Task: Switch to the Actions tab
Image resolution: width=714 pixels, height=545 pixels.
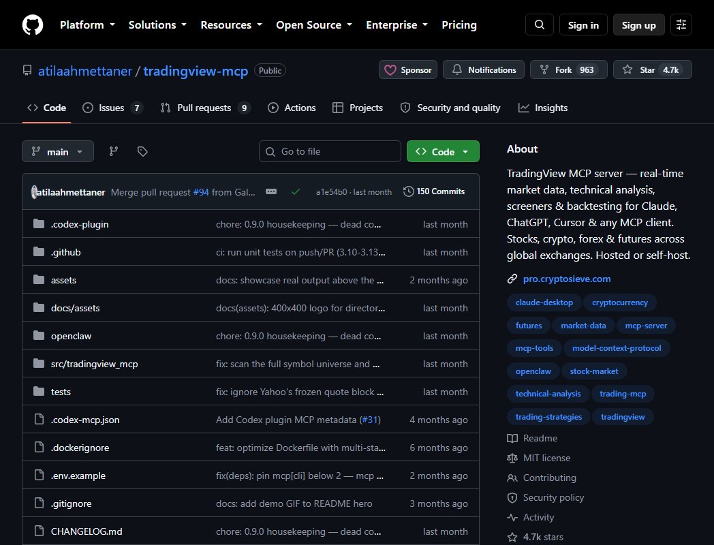Action: click(x=292, y=108)
